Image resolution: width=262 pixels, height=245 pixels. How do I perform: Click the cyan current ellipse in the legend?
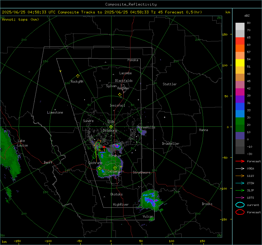click(x=240, y=205)
